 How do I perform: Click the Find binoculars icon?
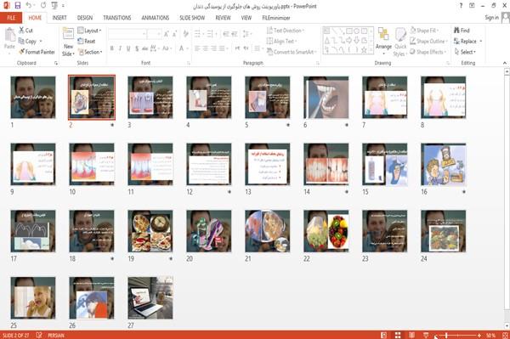[456, 31]
